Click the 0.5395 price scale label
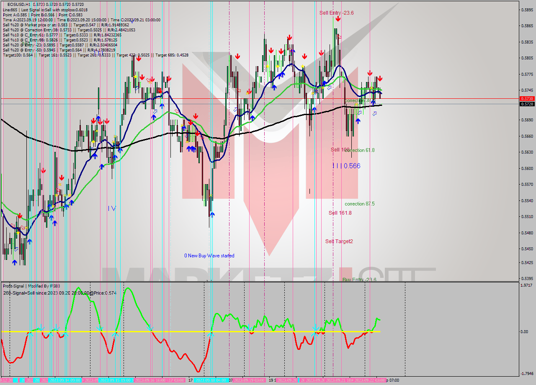The width and height of the screenshot is (536, 385). (527, 279)
